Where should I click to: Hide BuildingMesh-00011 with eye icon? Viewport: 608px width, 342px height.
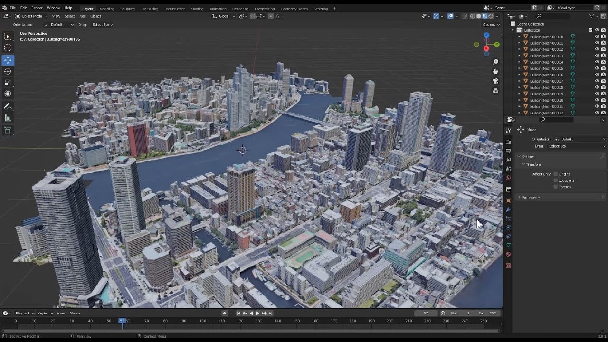click(x=597, y=106)
